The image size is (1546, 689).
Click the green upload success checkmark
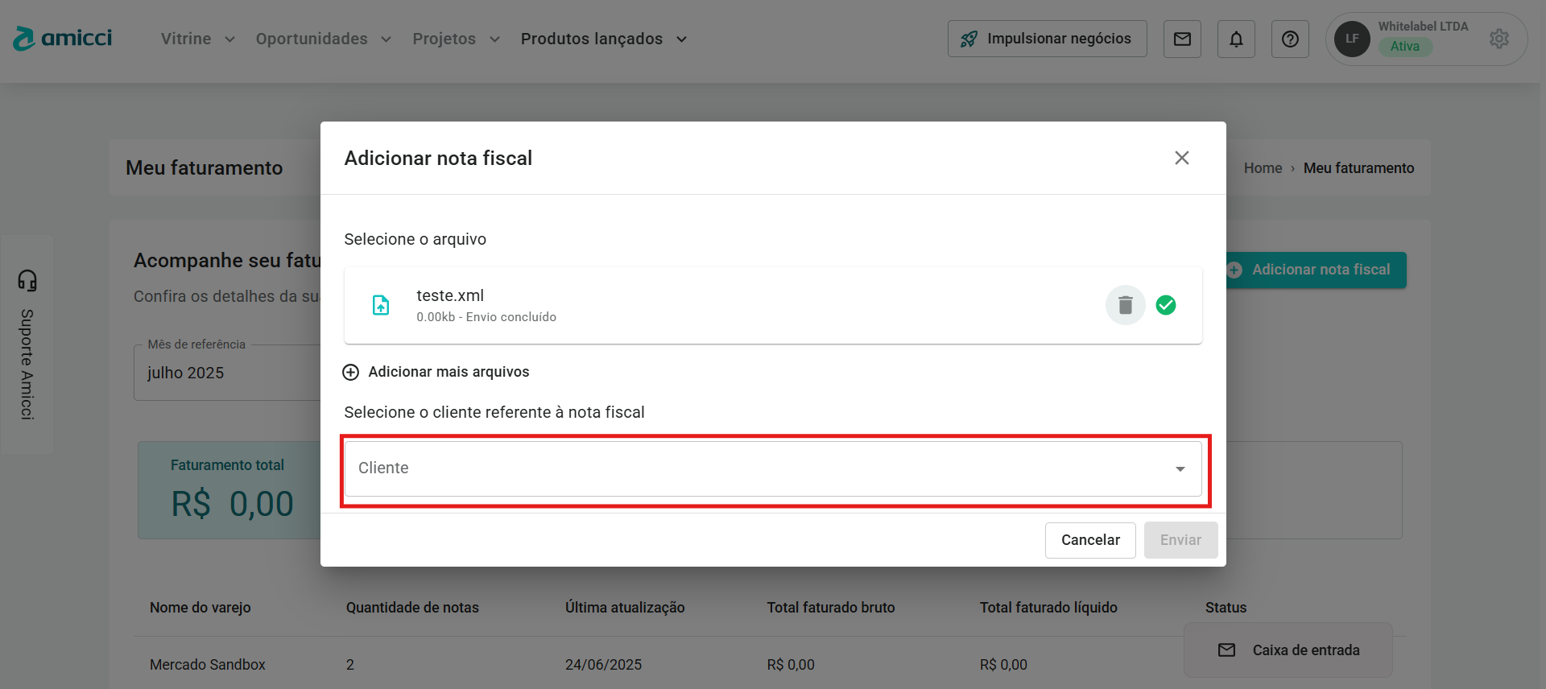[x=1165, y=305]
